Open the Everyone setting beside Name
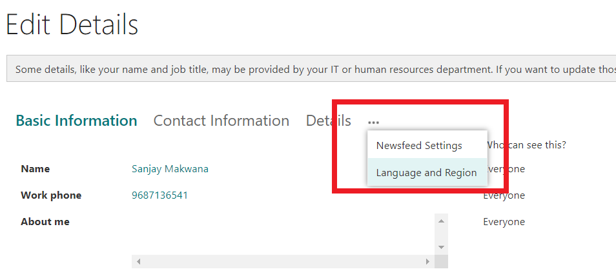Screen dimensions: 616x278 click(504, 169)
